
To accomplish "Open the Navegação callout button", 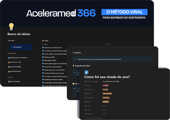I will click(x=20, y=47).
